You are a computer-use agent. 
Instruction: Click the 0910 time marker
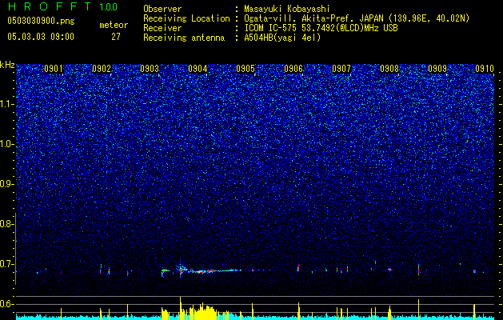click(x=485, y=69)
